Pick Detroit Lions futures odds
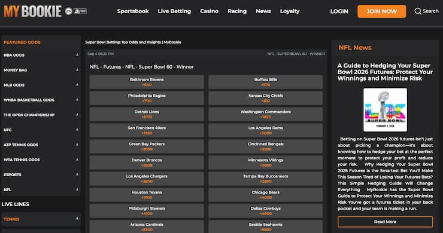Viewport: 443px width, 233px height. point(147,114)
